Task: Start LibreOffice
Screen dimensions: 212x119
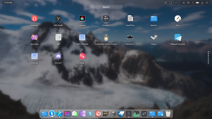Action: click(130, 18)
